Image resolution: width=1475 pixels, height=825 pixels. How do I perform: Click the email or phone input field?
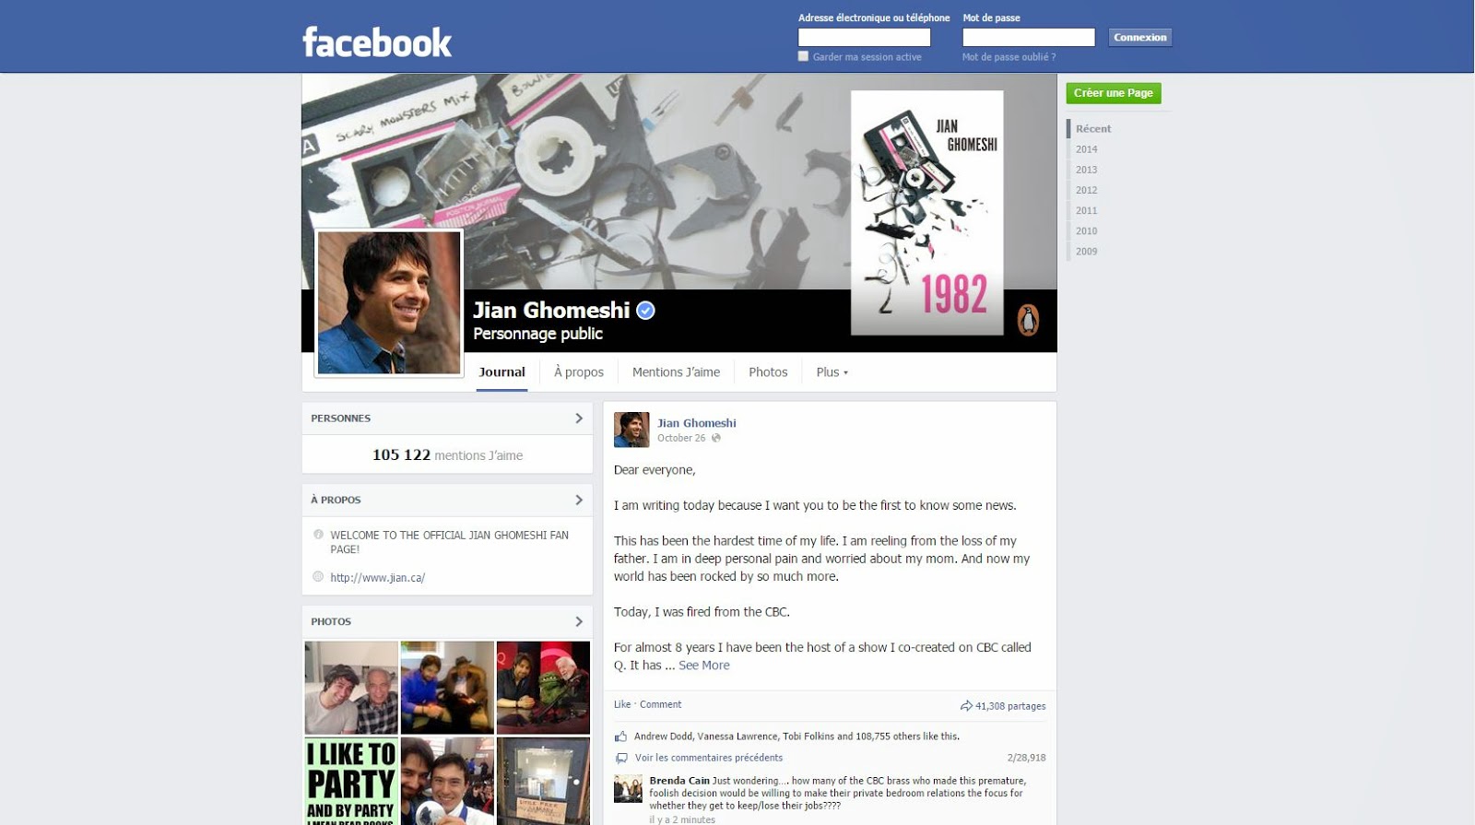pyautogui.click(x=864, y=37)
